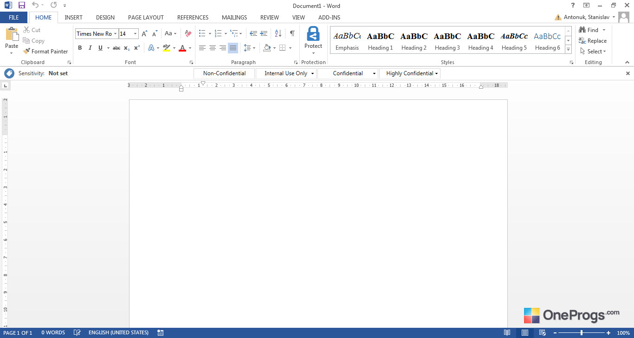Adjust the zoom slider handle

[582, 333]
